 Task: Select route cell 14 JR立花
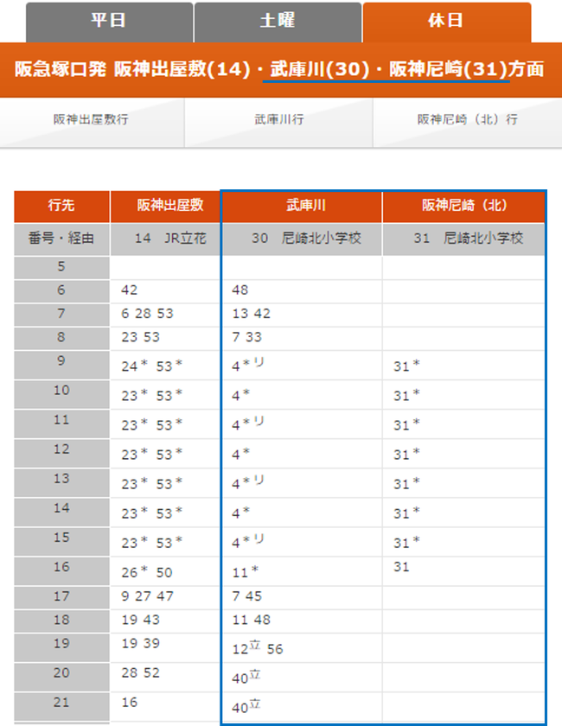[x=165, y=239]
